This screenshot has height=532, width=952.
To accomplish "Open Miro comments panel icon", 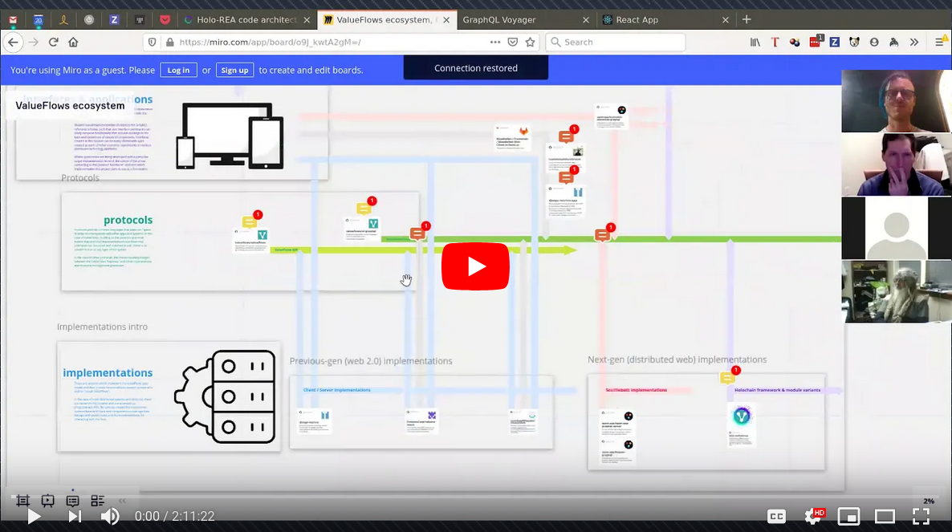I will (72, 501).
